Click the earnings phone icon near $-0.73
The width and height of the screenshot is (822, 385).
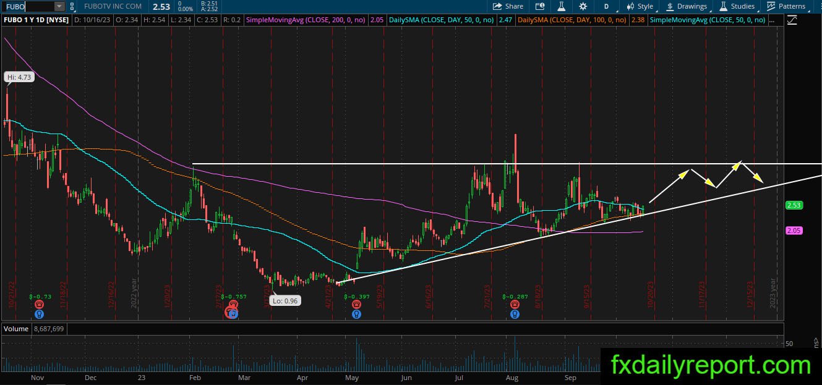(40, 305)
